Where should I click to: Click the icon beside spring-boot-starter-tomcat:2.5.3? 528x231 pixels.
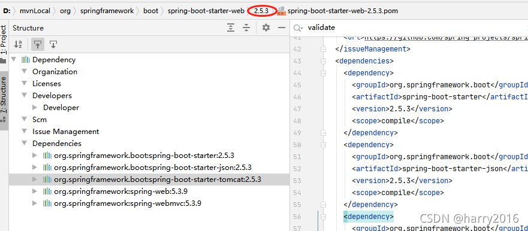pos(47,180)
